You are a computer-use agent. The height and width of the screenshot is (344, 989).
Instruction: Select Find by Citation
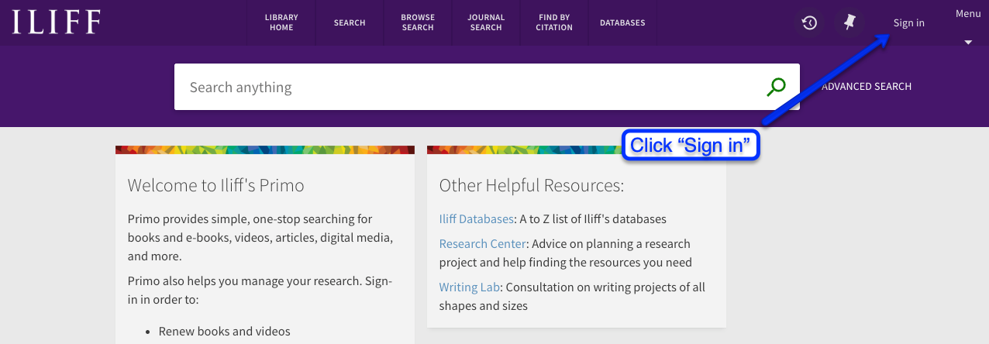click(554, 22)
